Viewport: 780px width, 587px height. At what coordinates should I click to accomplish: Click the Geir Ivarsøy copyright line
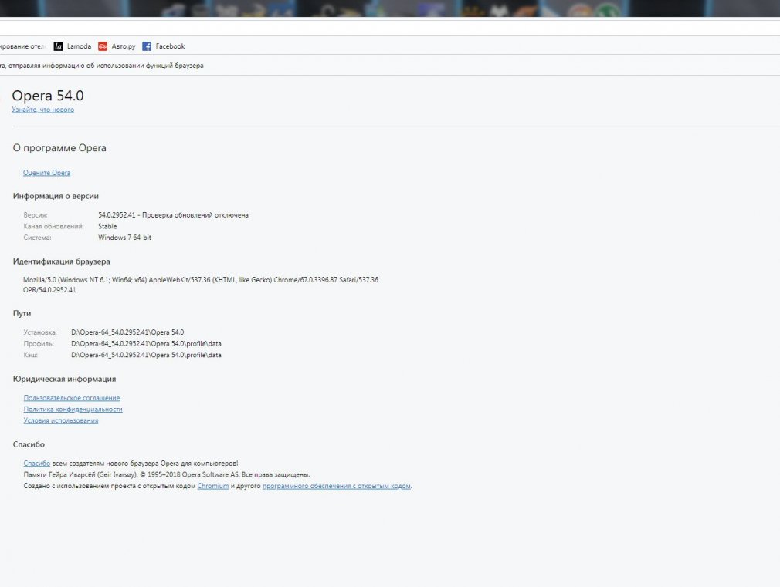167,474
